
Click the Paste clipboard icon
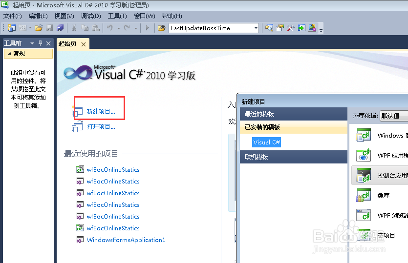pyautogui.click(x=96, y=28)
